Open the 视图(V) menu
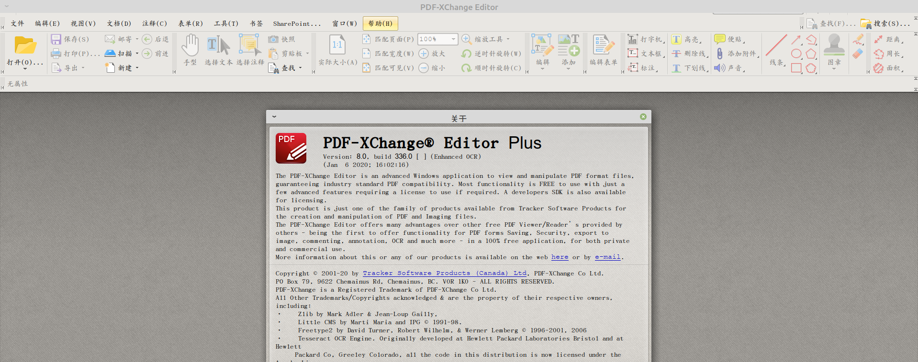Viewport: 918px width, 362px height. [x=83, y=23]
